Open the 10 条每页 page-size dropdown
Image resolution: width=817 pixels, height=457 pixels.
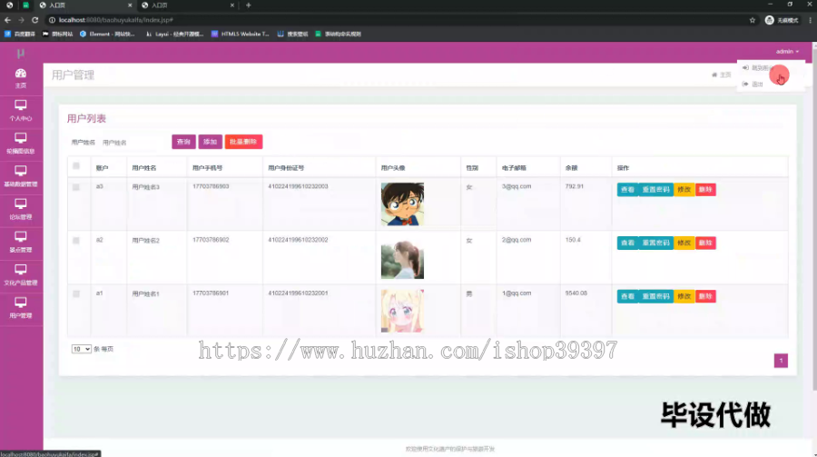(x=82, y=349)
